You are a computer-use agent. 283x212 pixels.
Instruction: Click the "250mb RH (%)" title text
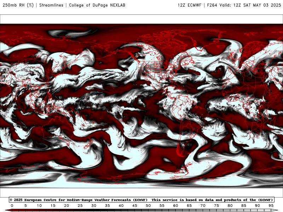pos(18,5)
